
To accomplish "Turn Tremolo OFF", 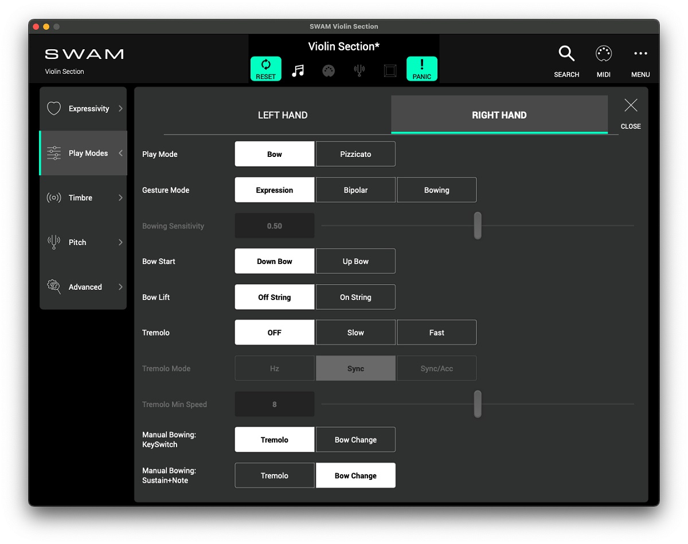I will click(275, 332).
